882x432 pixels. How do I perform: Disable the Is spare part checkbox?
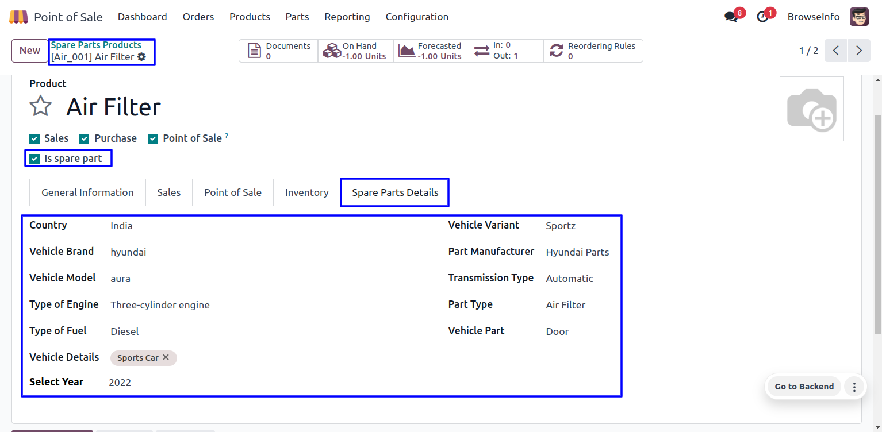34,159
